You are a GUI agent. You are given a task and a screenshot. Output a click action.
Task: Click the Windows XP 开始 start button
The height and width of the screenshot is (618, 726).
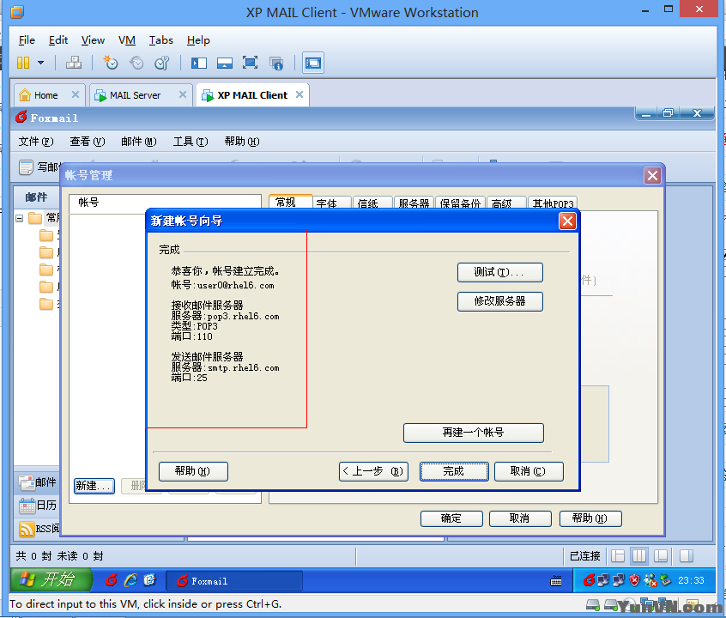pos(51,580)
